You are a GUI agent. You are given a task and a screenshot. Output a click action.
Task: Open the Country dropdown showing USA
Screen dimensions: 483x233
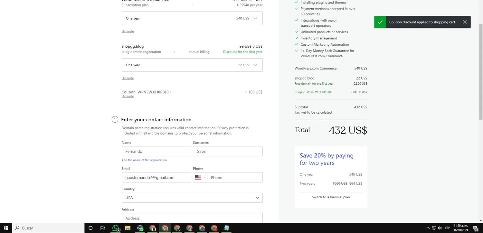point(192,198)
